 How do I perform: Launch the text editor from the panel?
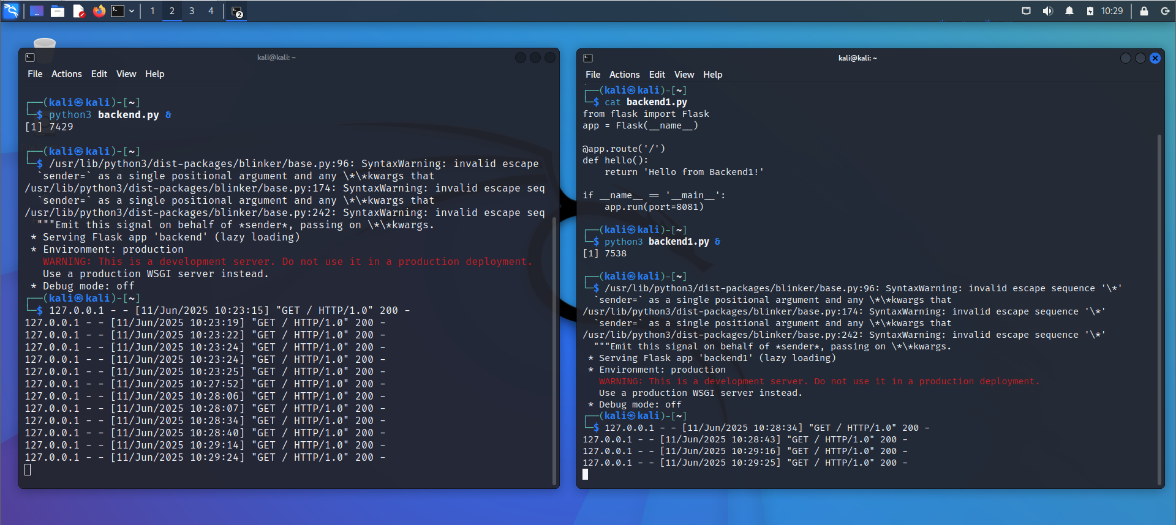(78, 11)
